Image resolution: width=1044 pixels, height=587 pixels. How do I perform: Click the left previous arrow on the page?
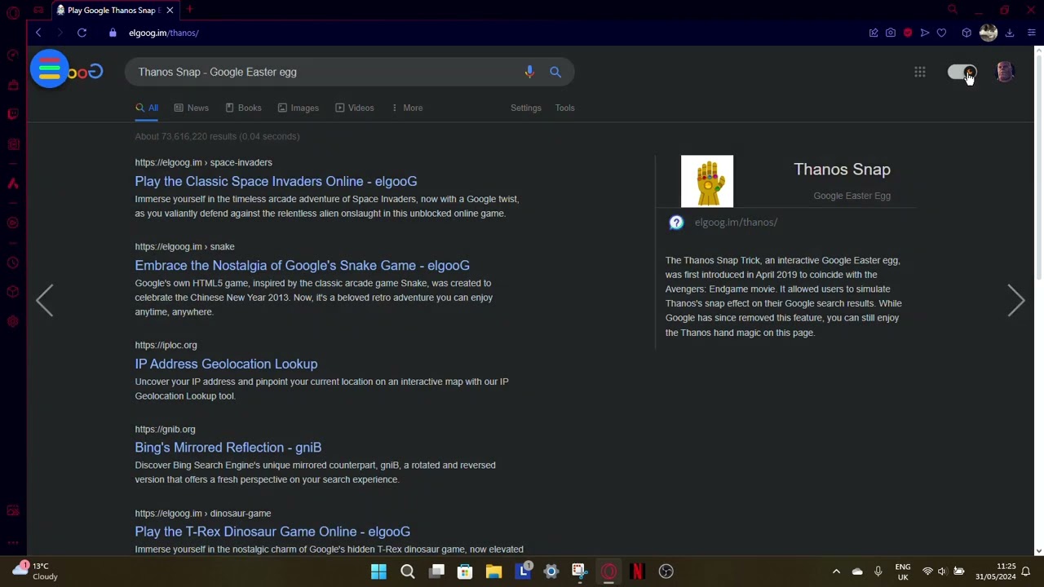[x=45, y=301]
